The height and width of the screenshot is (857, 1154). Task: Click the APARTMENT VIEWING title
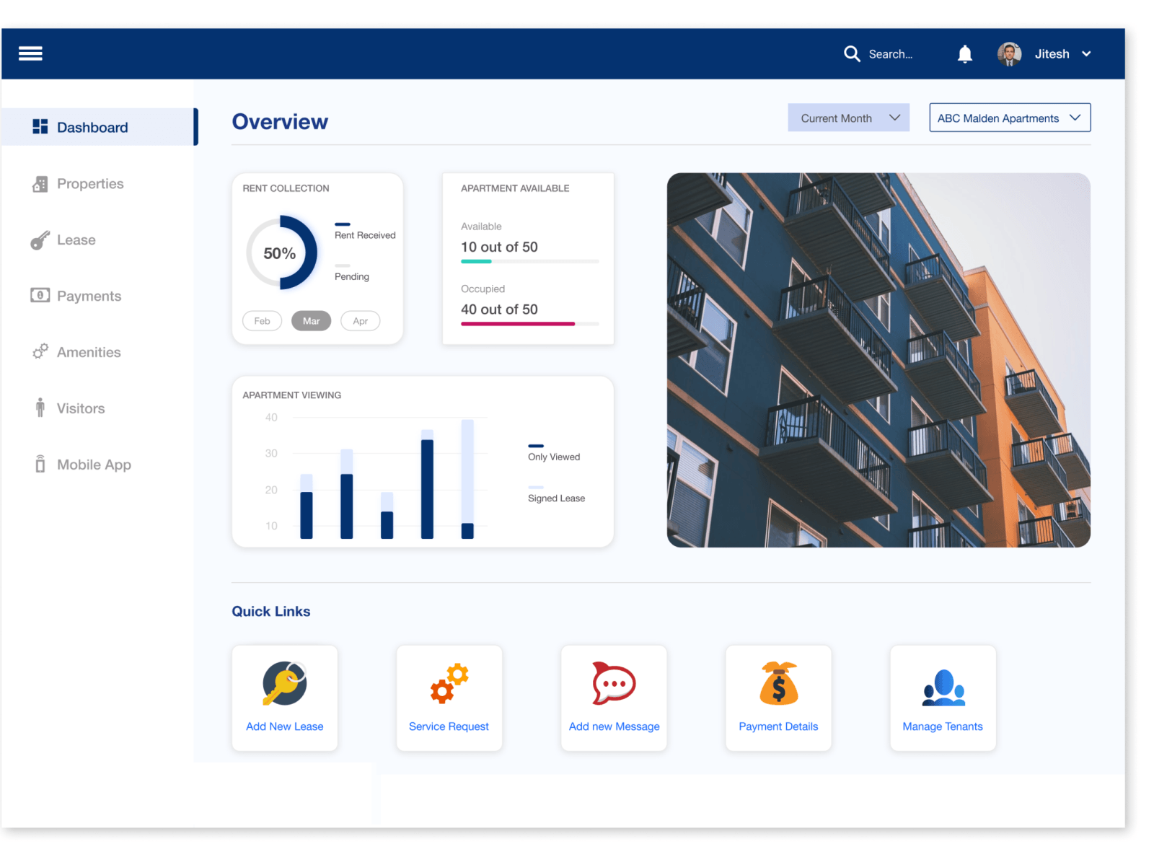tap(292, 395)
